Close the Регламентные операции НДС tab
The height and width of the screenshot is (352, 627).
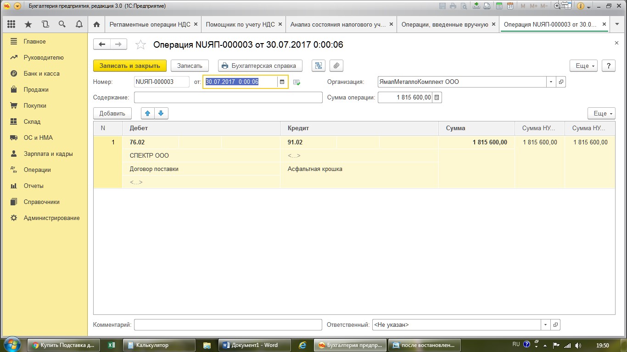(196, 24)
